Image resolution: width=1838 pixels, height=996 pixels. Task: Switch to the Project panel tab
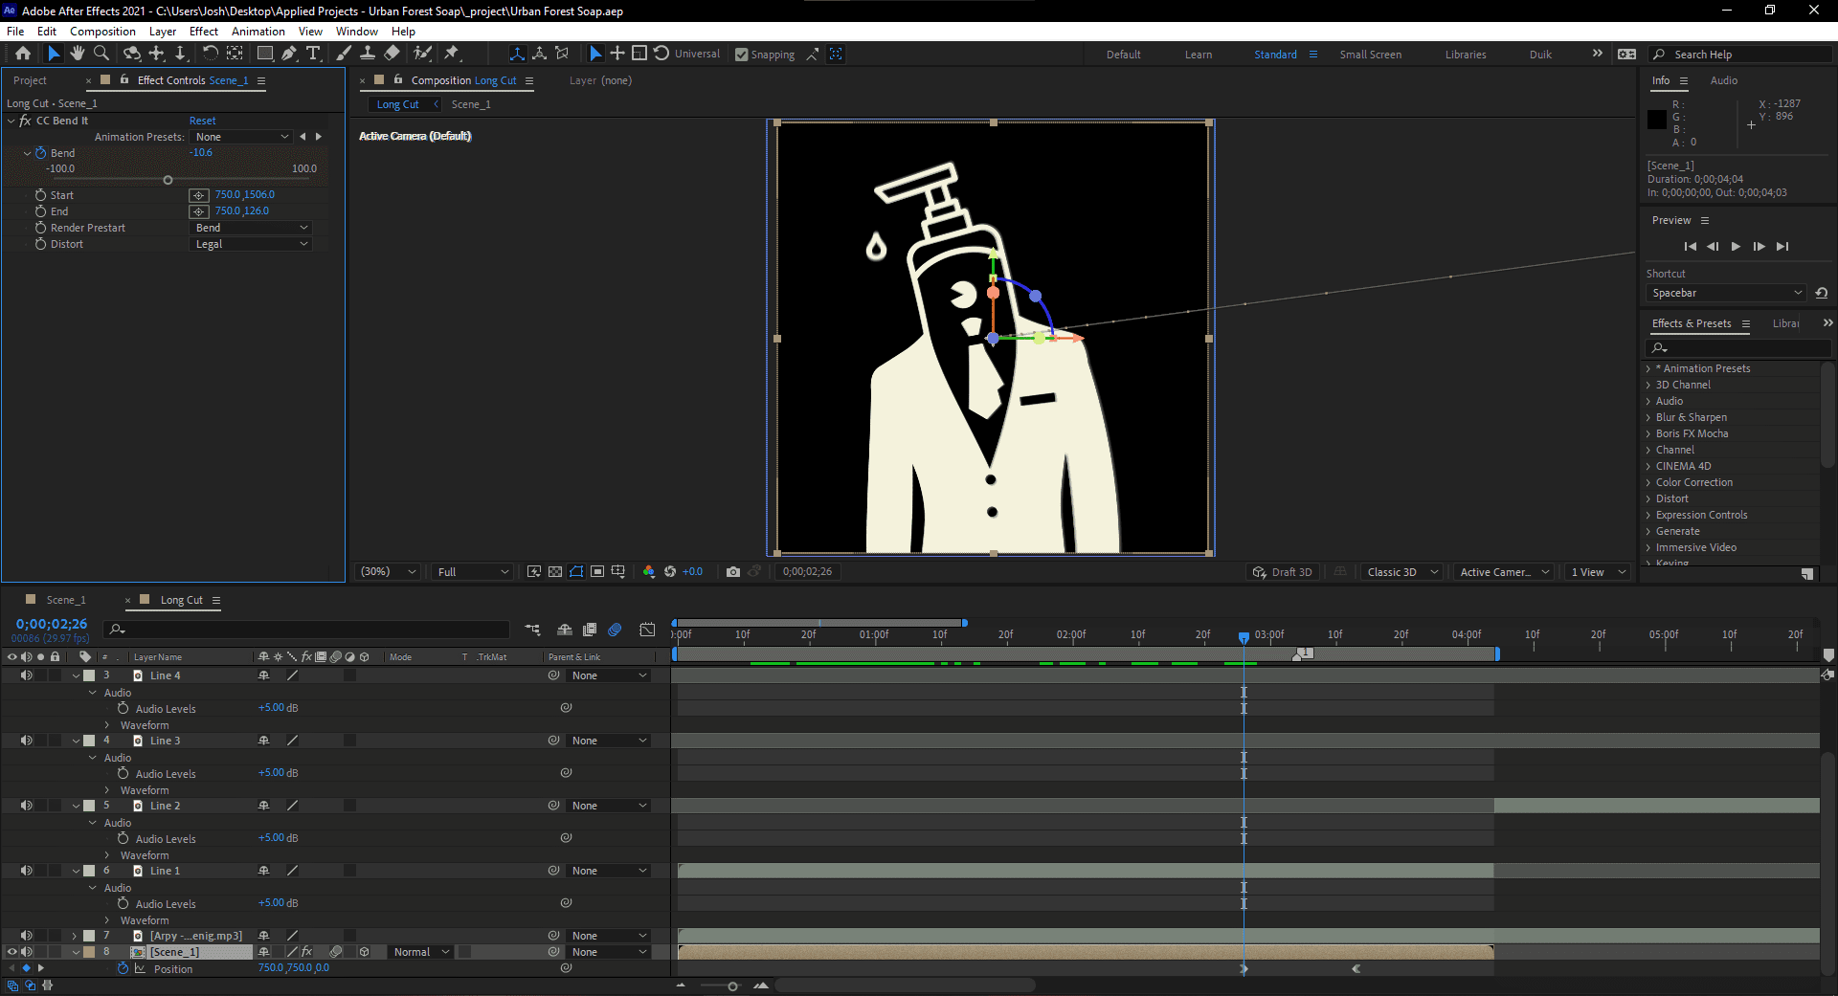click(30, 80)
